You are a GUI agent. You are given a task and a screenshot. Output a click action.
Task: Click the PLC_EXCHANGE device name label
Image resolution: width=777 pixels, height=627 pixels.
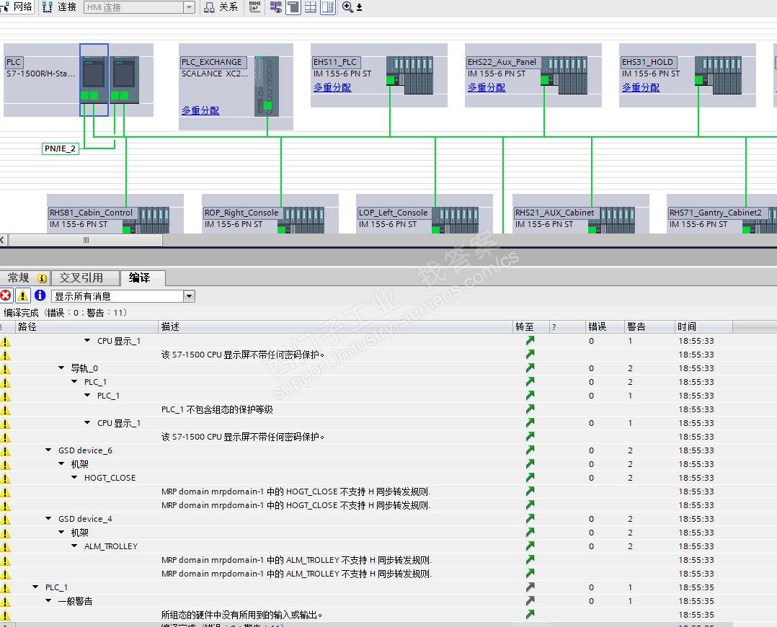212,62
